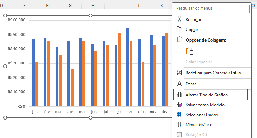Click the R$ 60.000 axis label
The image size is (257, 138).
point(16,20)
